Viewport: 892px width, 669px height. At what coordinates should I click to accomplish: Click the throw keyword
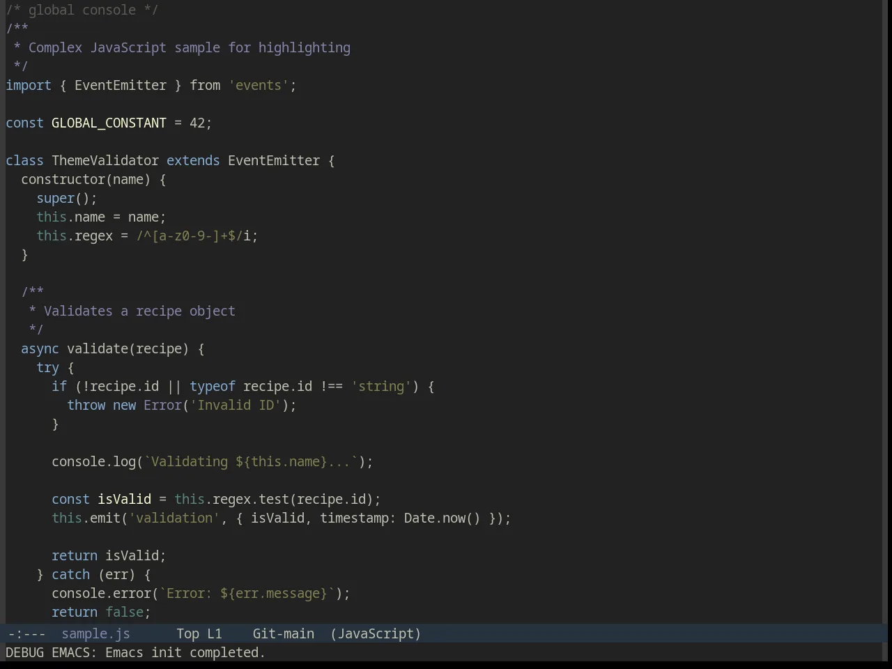pos(86,405)
